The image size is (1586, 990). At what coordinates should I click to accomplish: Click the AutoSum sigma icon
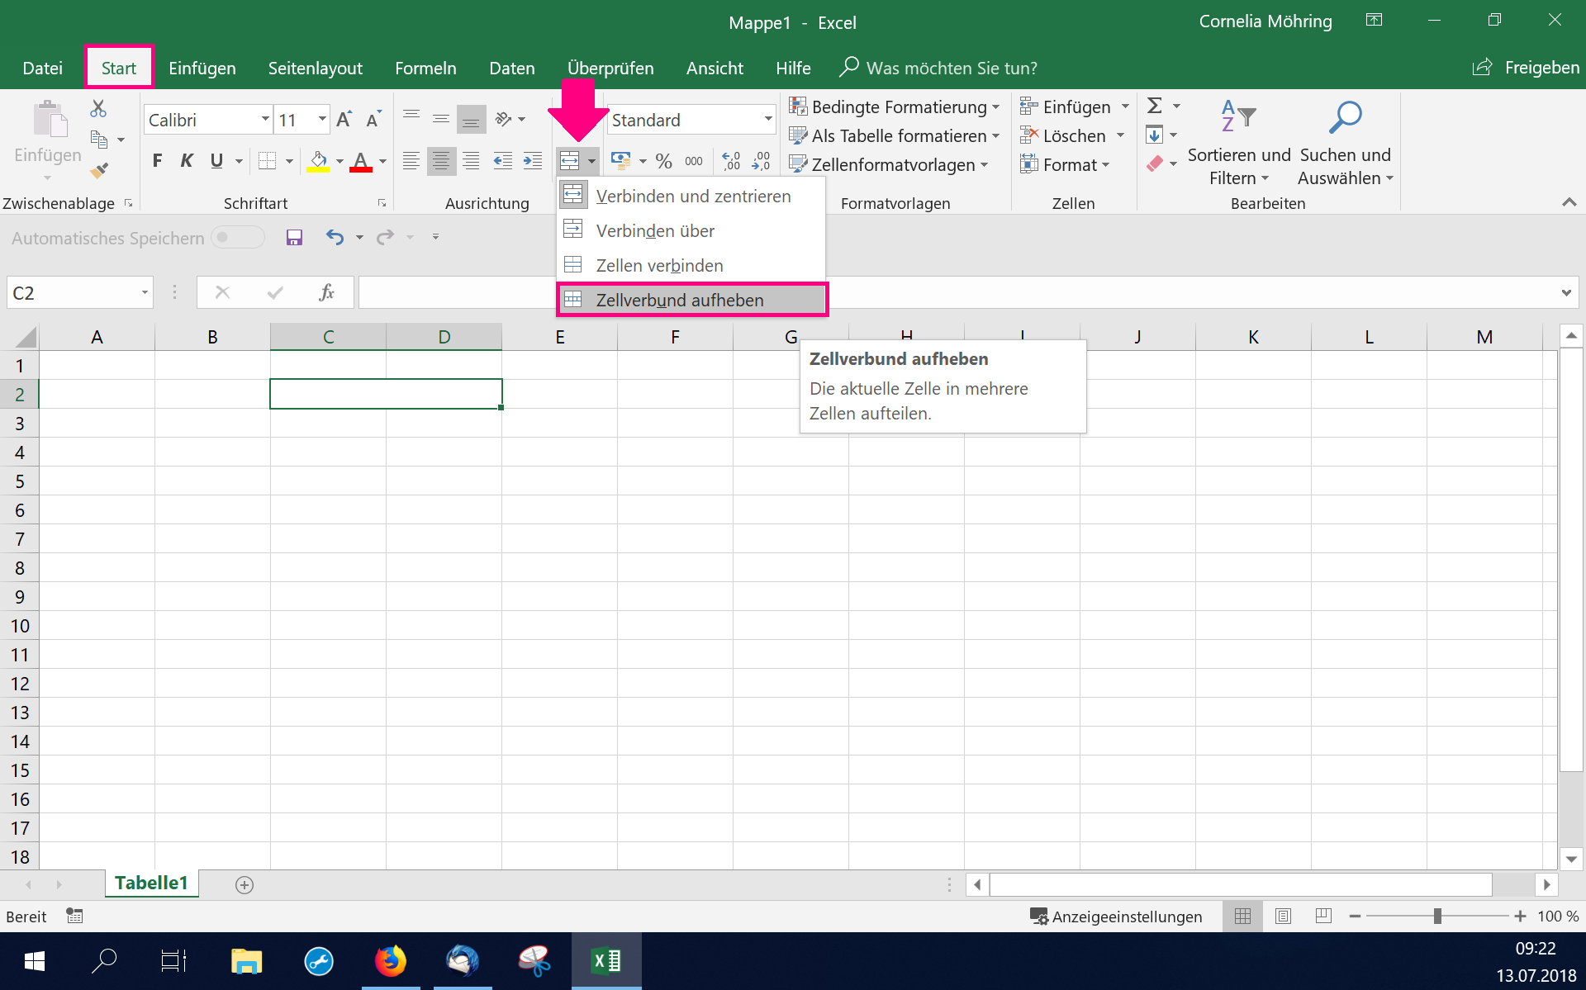tap(1155, 106)
